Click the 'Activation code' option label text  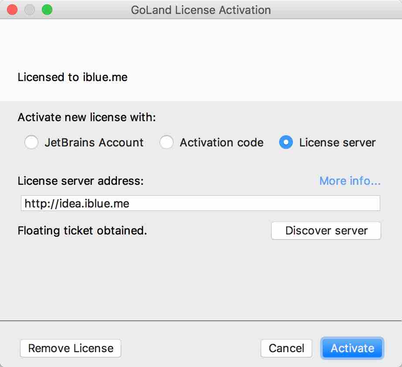pos(221,143)
